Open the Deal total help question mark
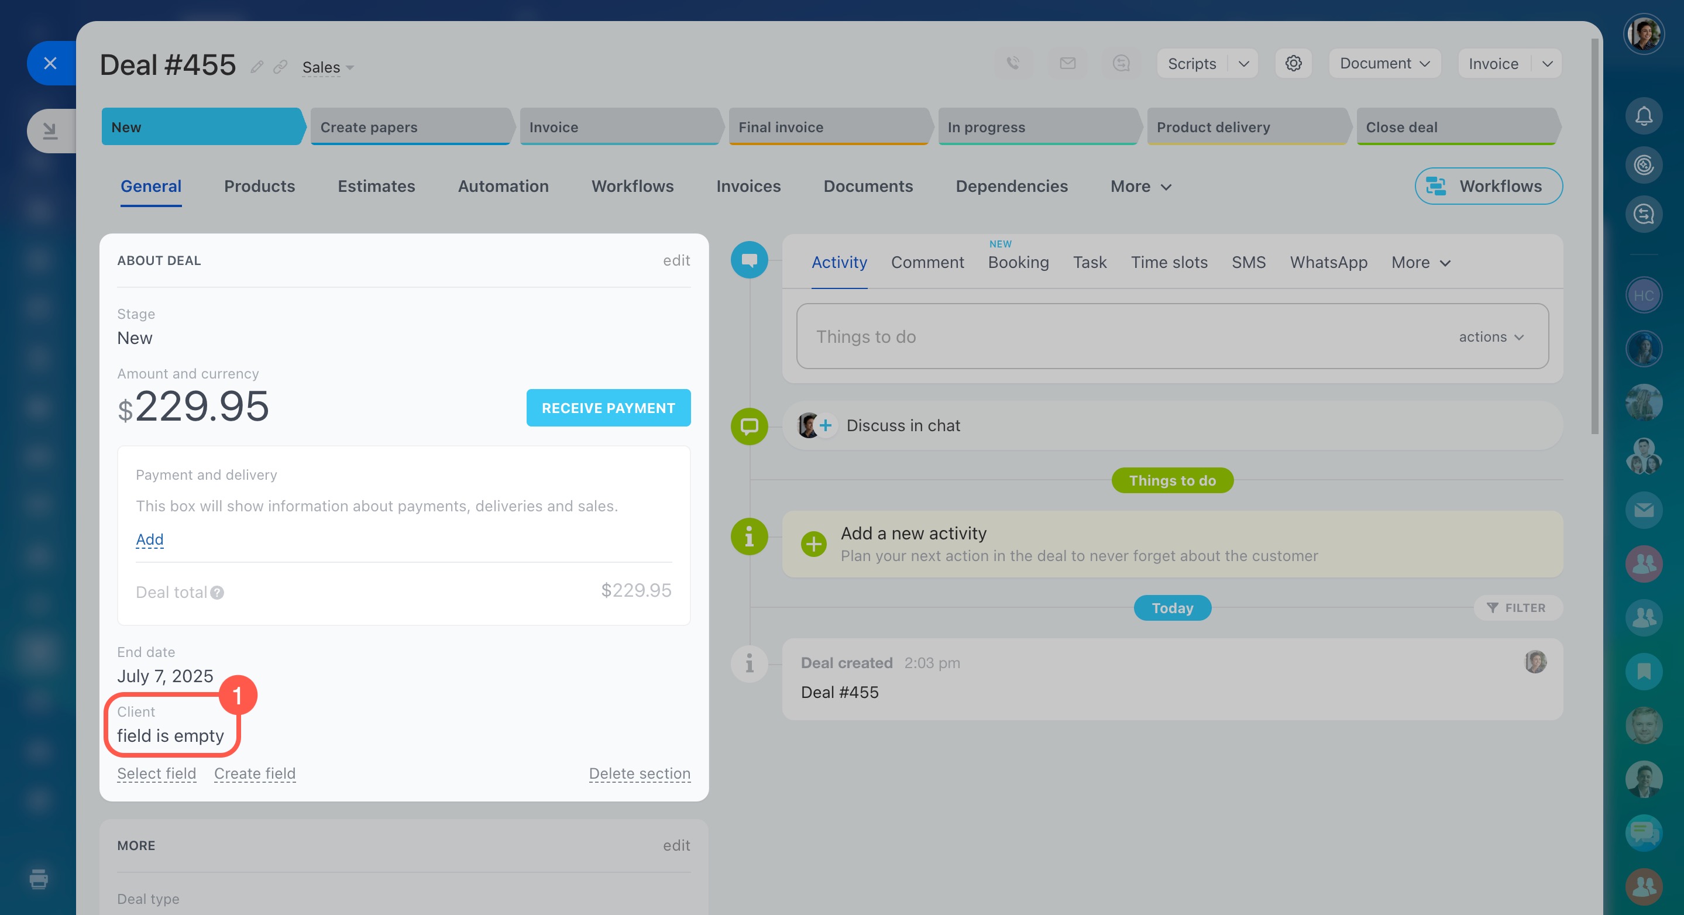1684x915 pixels. (218, 592)
